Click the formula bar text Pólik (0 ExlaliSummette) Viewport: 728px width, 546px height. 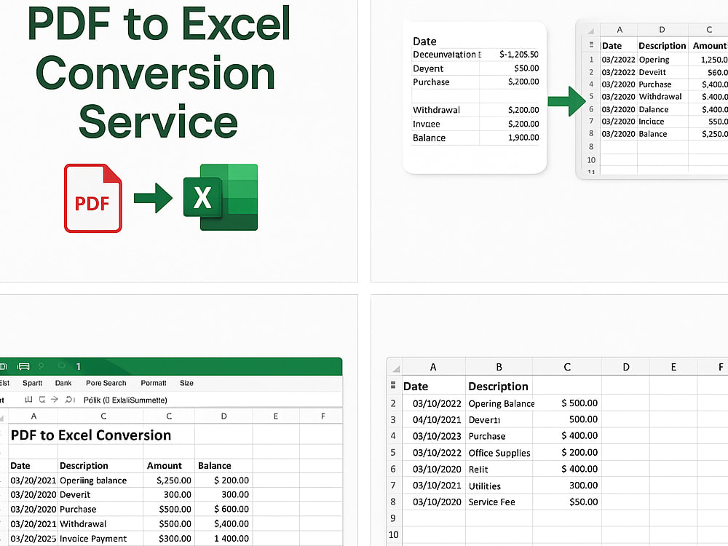(x=125, y=400)
